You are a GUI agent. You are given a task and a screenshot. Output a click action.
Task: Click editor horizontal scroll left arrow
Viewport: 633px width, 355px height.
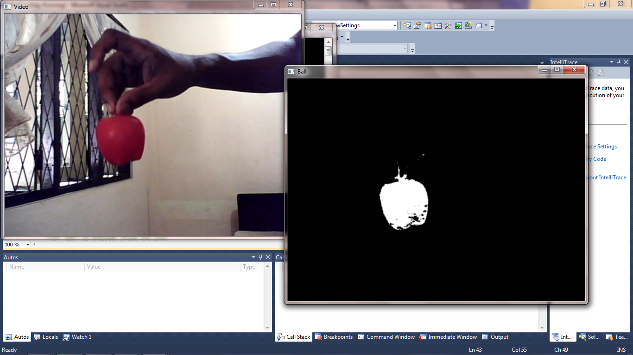pyautogui.click(x=34, y=244)
